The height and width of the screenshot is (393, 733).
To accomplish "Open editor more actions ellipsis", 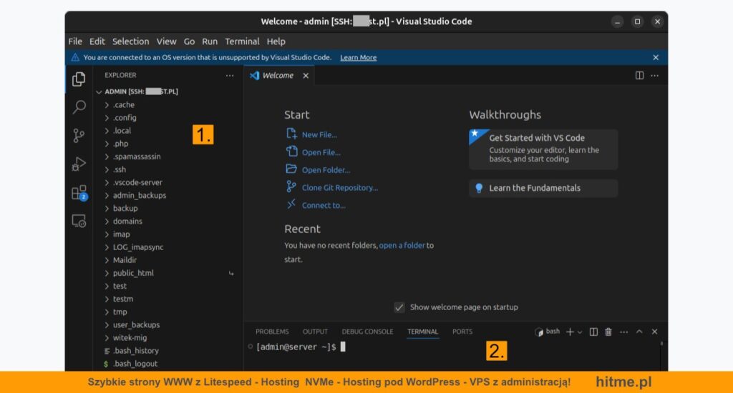I will (654, 76).
